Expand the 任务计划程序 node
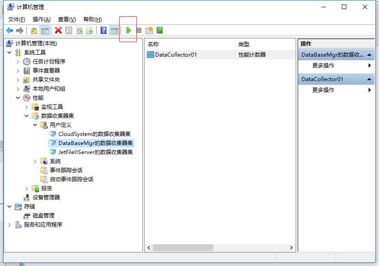 pos(18,62)
